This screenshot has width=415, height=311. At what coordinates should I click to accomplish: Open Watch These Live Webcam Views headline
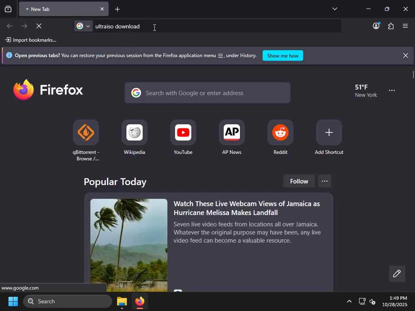247,208
